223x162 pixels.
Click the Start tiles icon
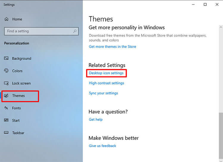tap(6, 120)
